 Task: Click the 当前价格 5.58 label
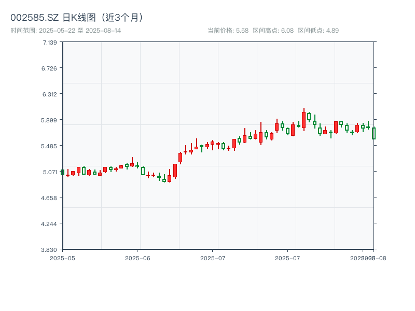tap(228, 31)
